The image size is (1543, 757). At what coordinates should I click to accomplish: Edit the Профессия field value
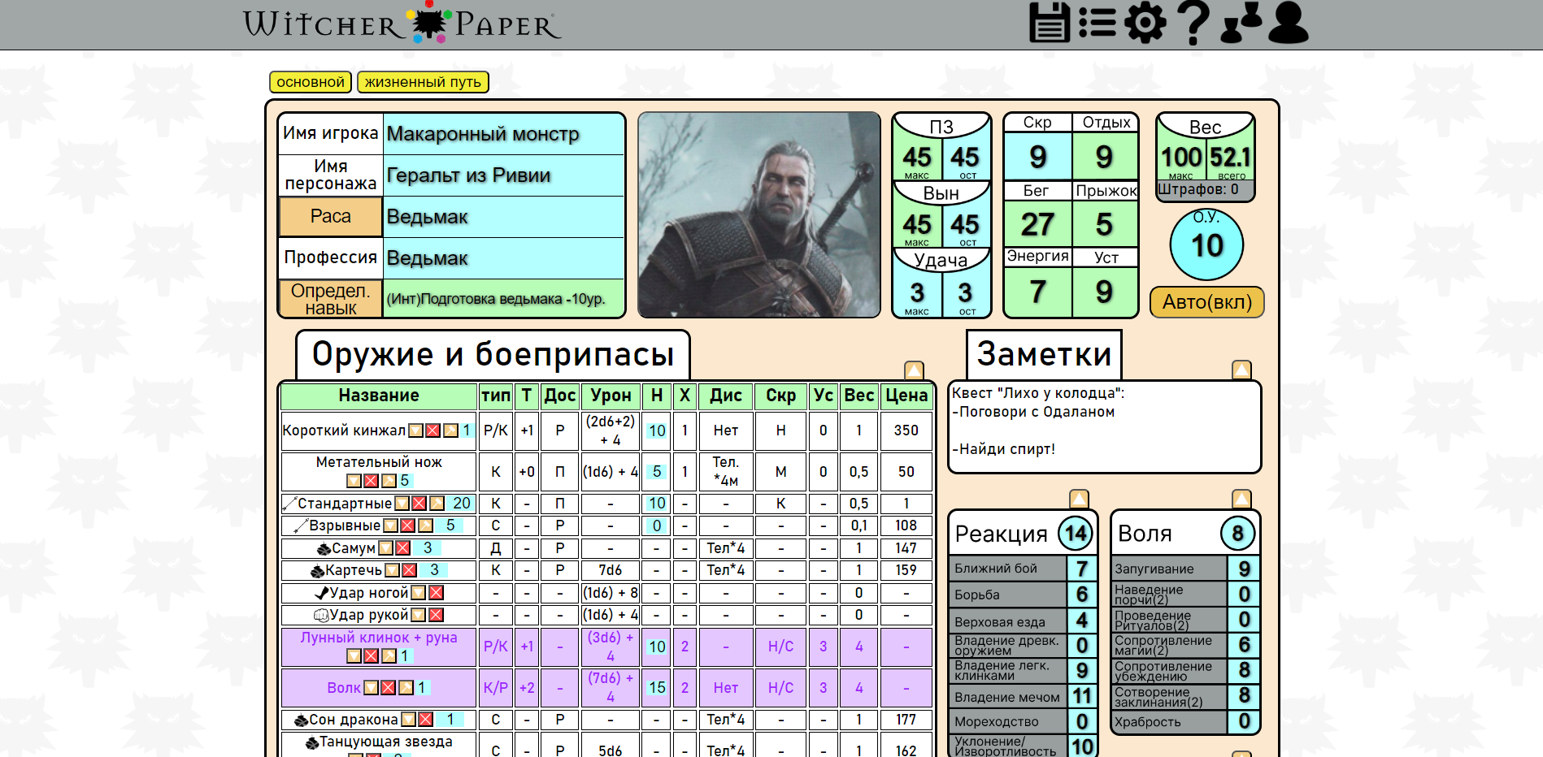point(503,258)
